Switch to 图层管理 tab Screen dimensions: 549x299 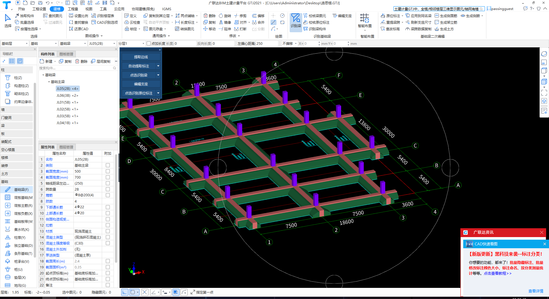pos(66,147)
